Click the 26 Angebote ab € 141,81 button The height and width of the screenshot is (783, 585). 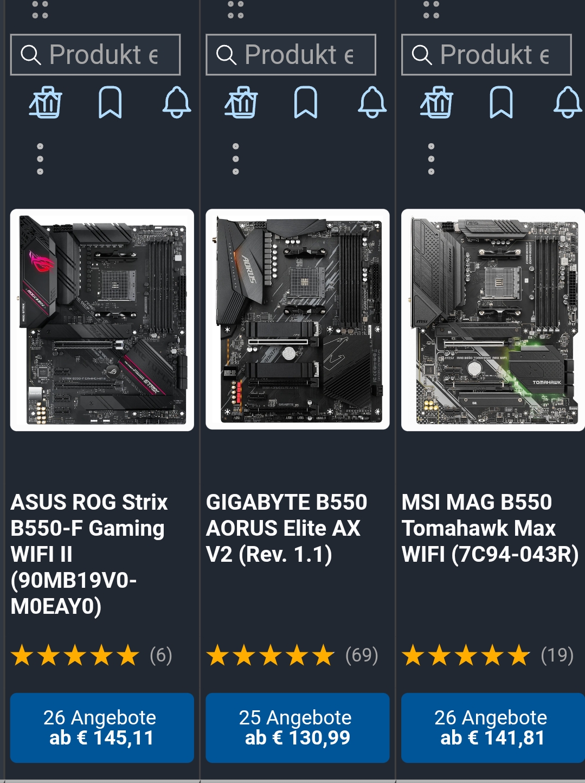pyautogui.click(x=493, y=728)
